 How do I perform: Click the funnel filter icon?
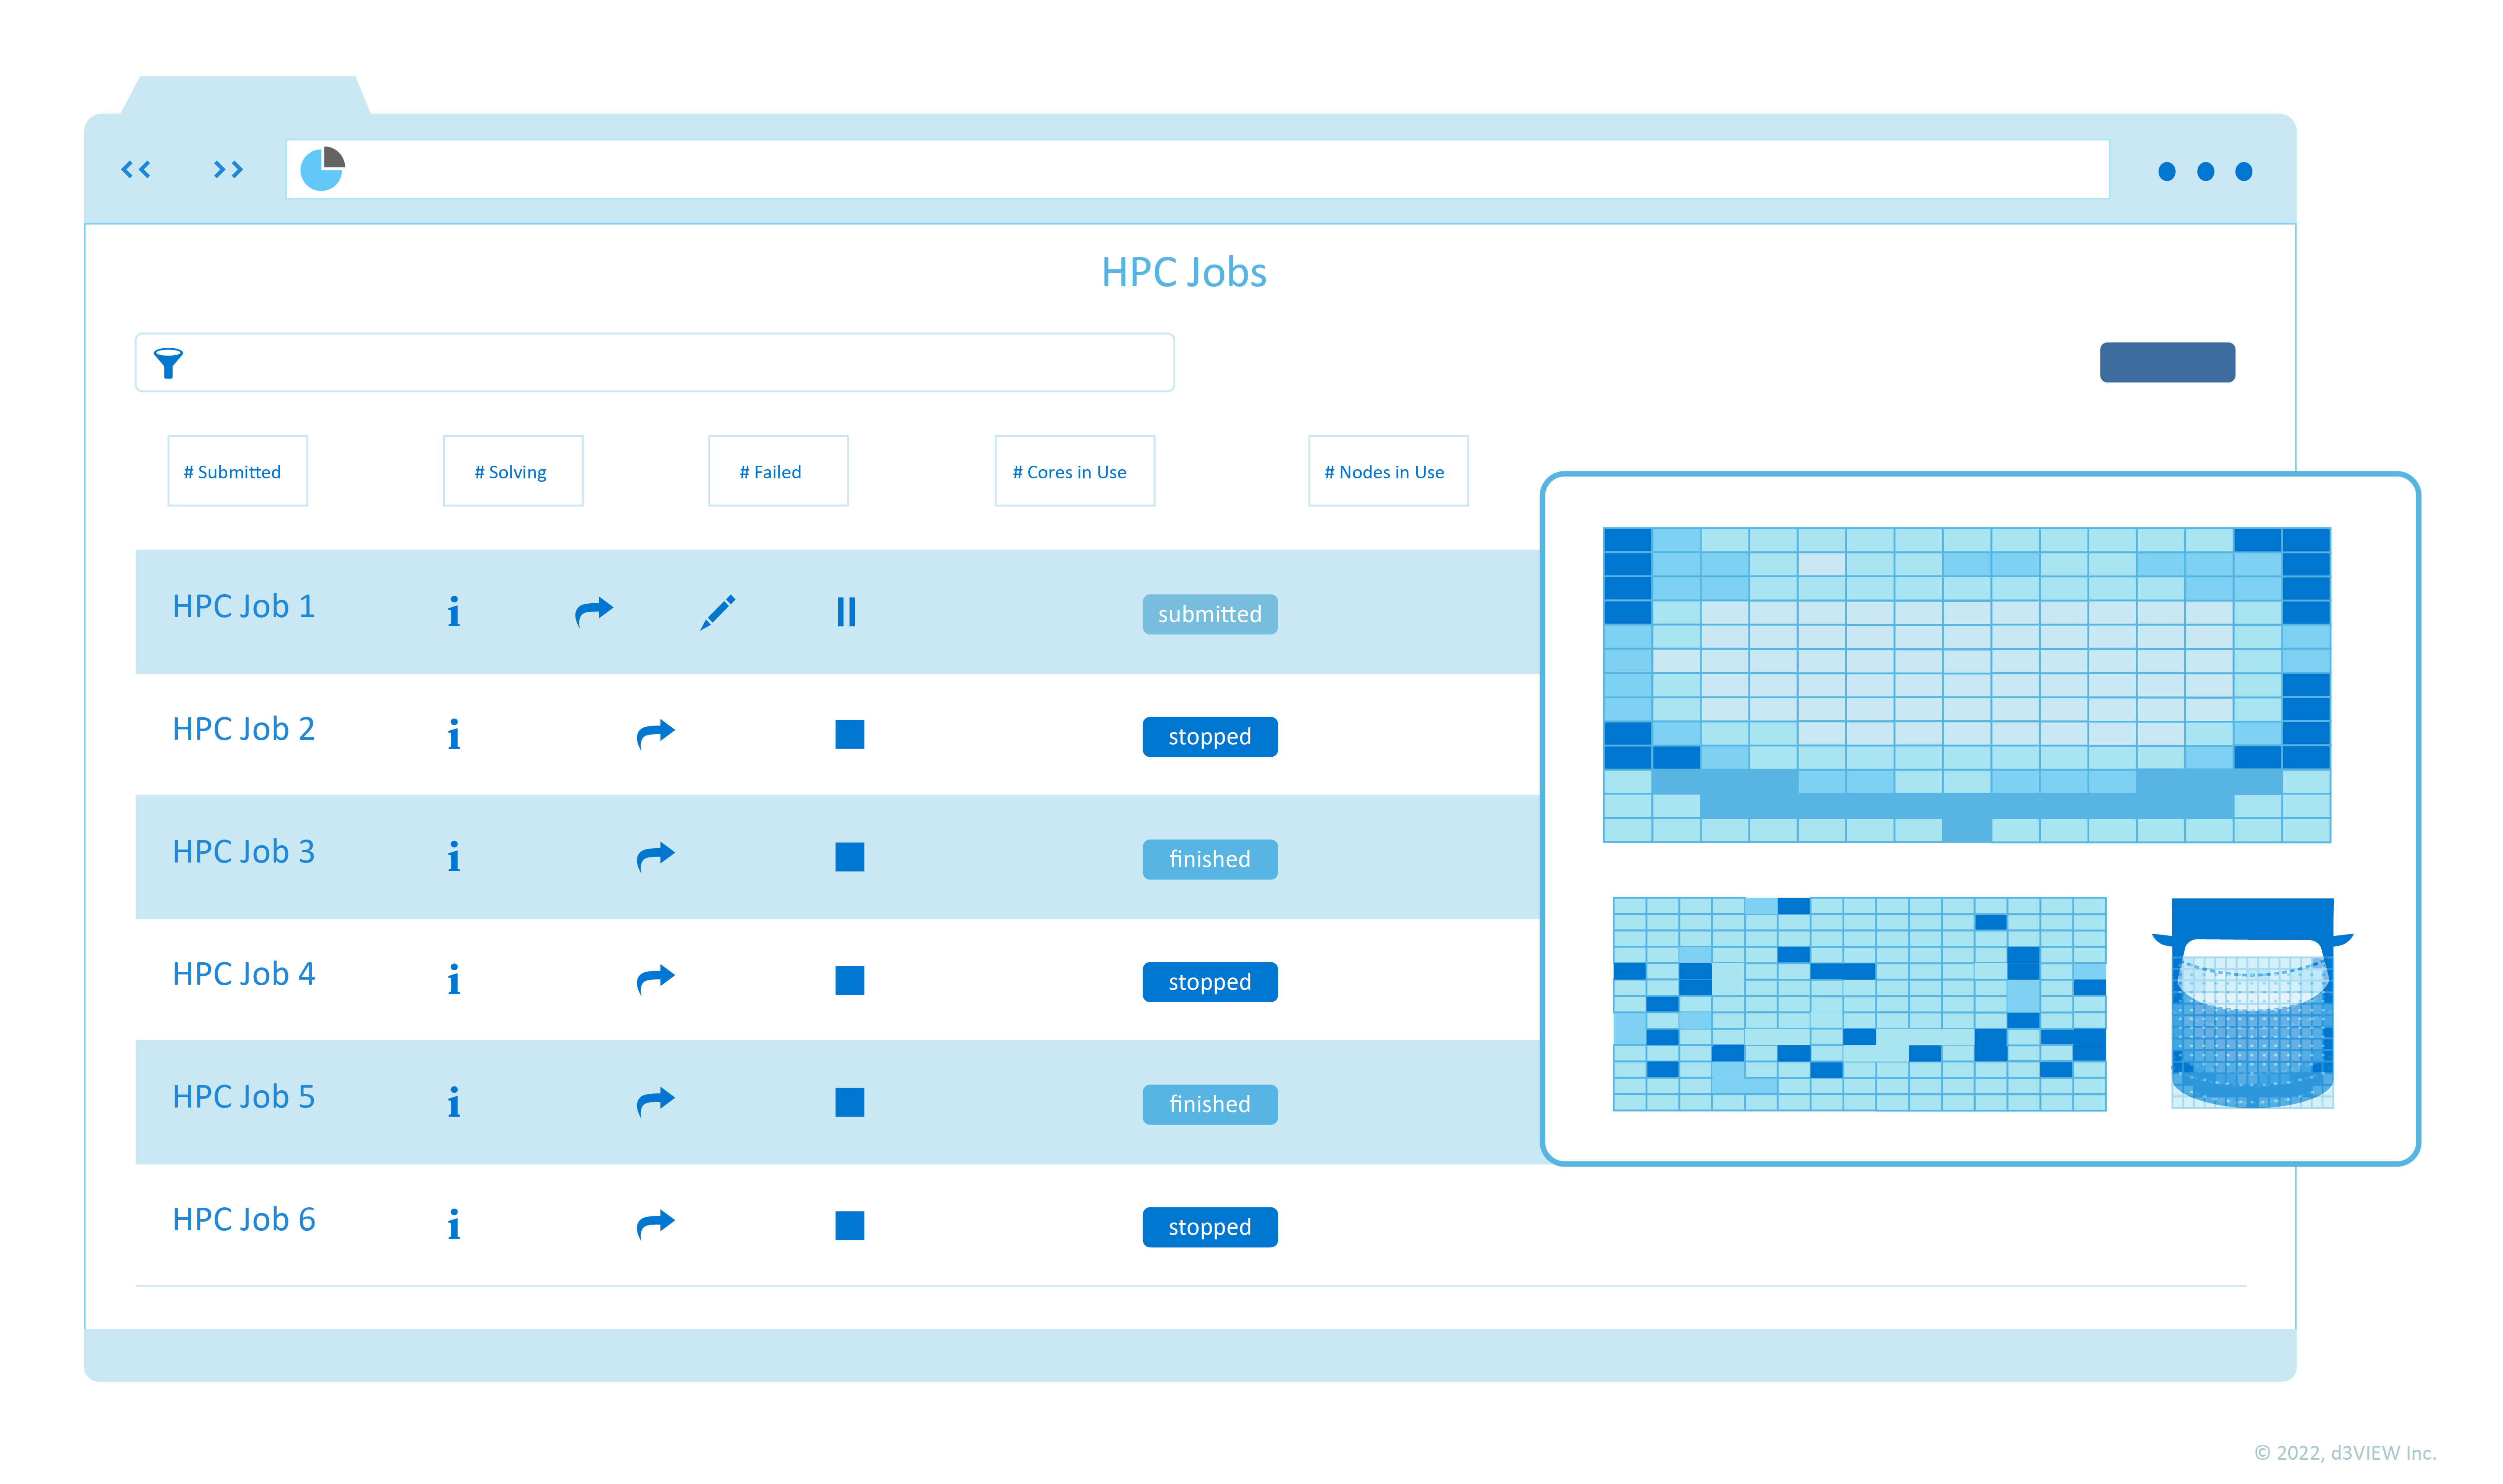point(168,363)
